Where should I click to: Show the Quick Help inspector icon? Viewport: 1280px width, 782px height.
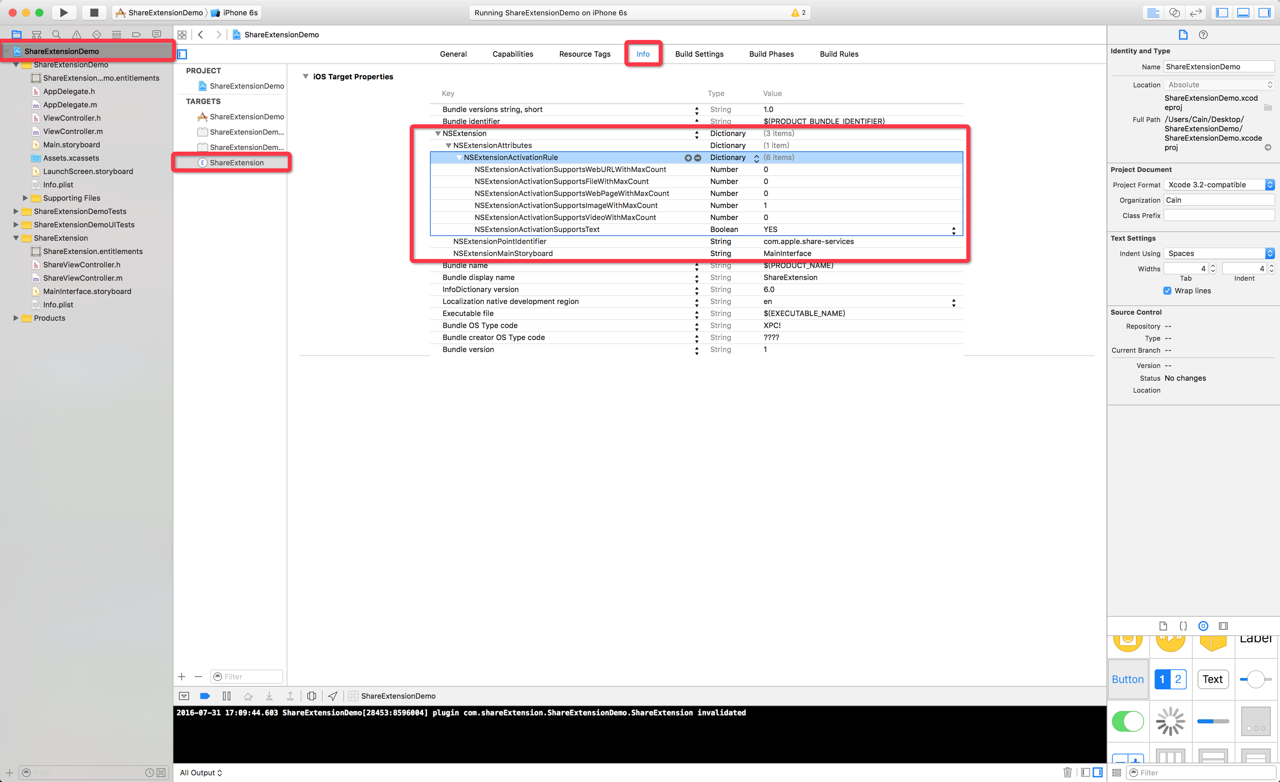1203,34
